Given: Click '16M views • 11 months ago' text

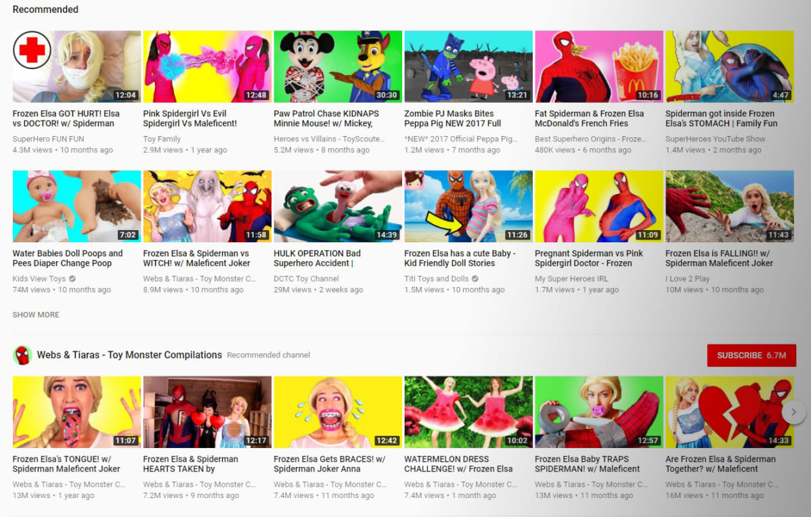Looking at the screenshot, I should [714, 495].
